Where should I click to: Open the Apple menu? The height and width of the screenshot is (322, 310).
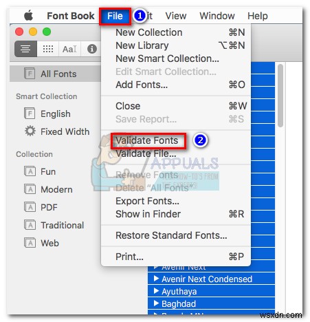(28, 16)
